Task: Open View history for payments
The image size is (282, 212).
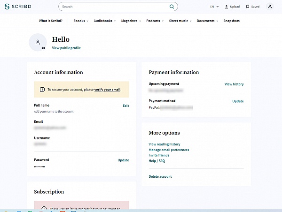Action: 234,84
